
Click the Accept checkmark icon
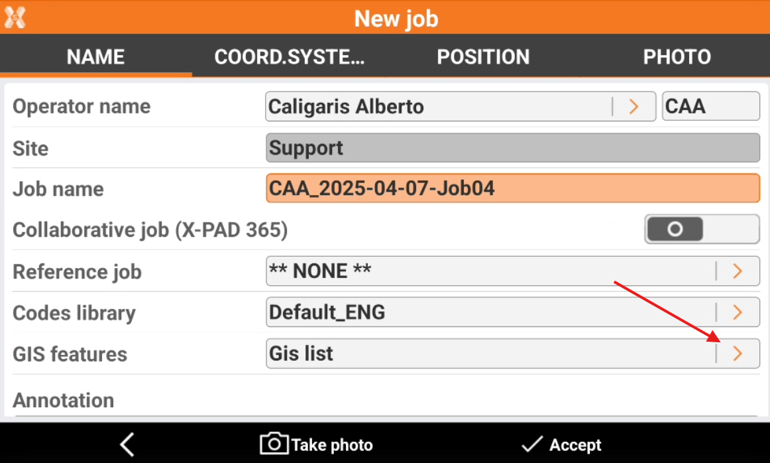(x=531, y=444)
